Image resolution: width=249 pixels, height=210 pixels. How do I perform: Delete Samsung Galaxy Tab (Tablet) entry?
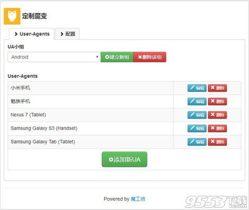(217, 142)
